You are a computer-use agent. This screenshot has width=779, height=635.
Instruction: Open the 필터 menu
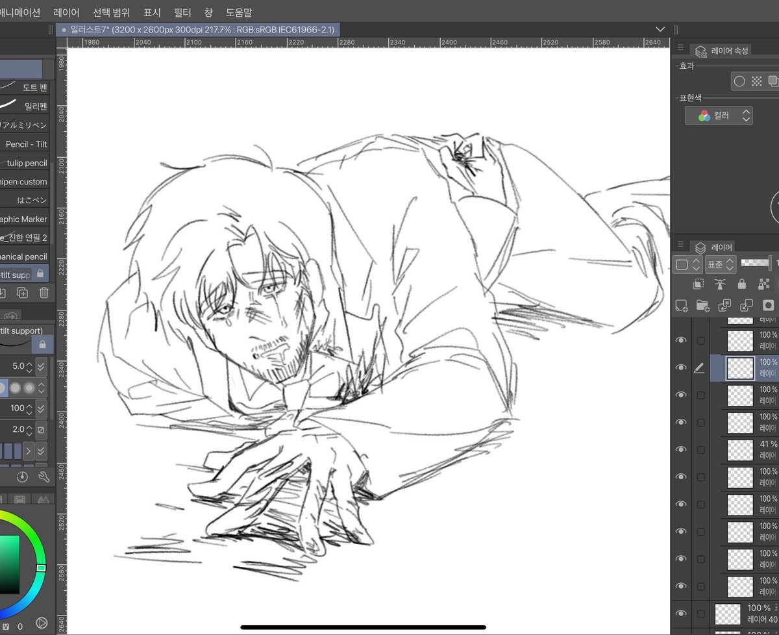coord(183,12)
